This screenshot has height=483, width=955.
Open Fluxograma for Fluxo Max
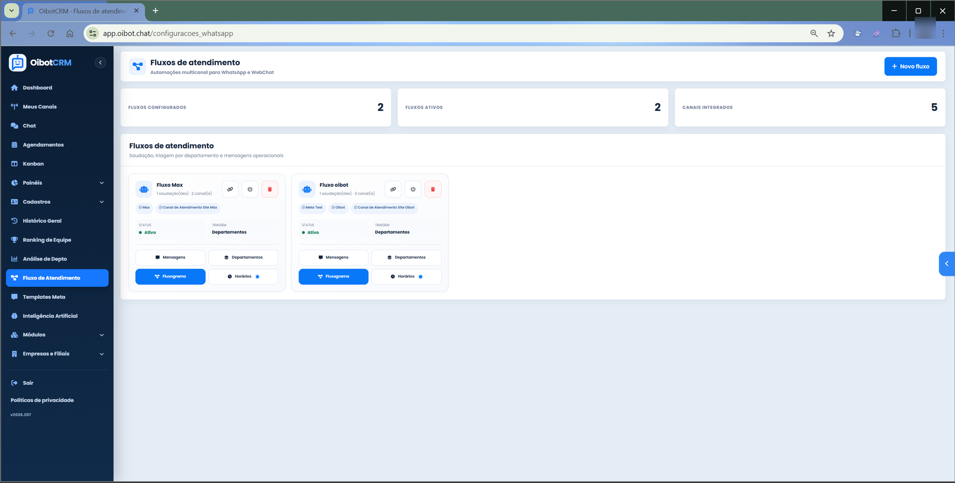coord(171,277)
